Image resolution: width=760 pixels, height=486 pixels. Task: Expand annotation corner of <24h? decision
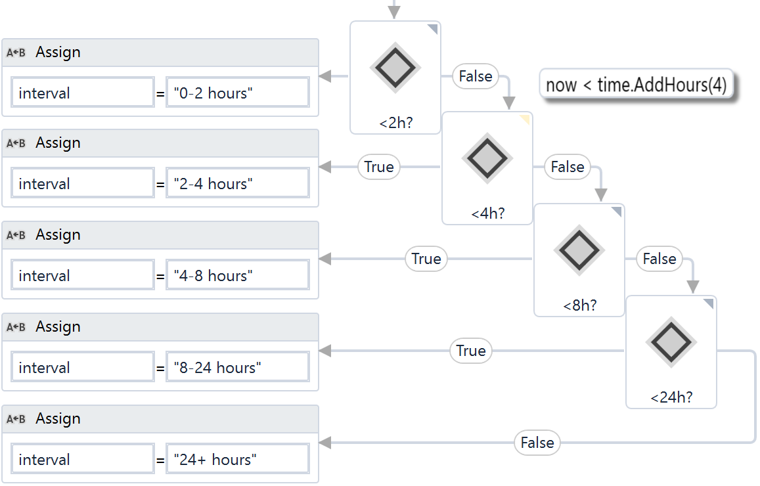coord(709,303)
